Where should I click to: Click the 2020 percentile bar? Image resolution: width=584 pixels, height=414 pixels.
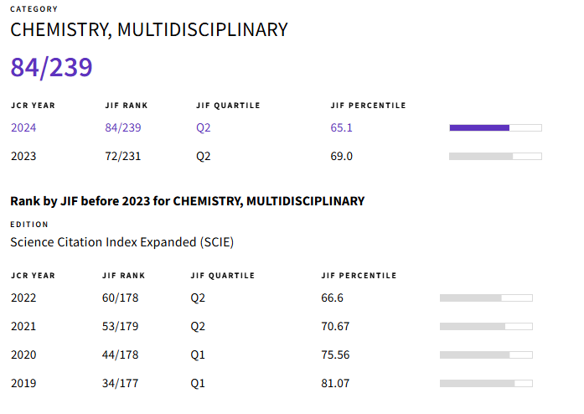tap(486, 354)
